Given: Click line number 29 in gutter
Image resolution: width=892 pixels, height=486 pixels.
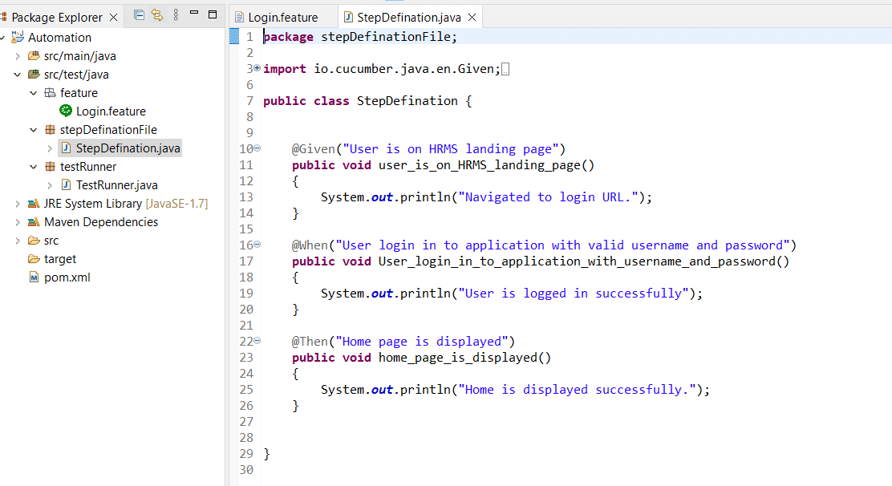Looking at the screenshot, I should pyautogui.click(x=246, y=454).
